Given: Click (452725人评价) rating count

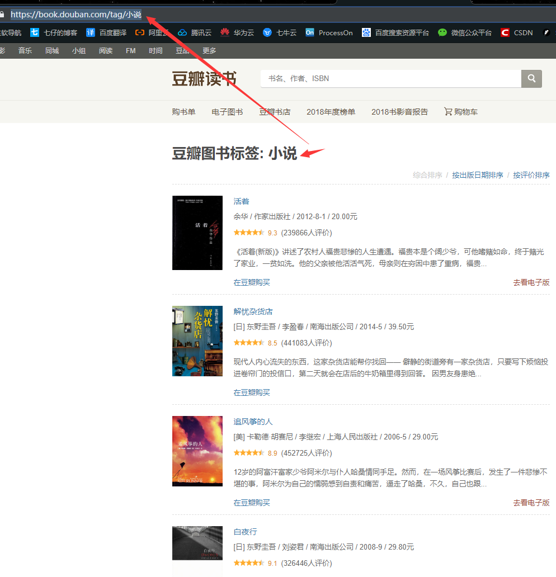Looking at the screenshot, I should coord(307,453).
